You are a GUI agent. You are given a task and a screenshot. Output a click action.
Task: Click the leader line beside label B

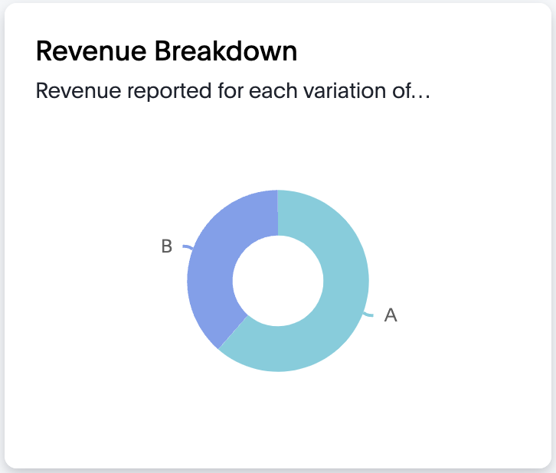186,247
